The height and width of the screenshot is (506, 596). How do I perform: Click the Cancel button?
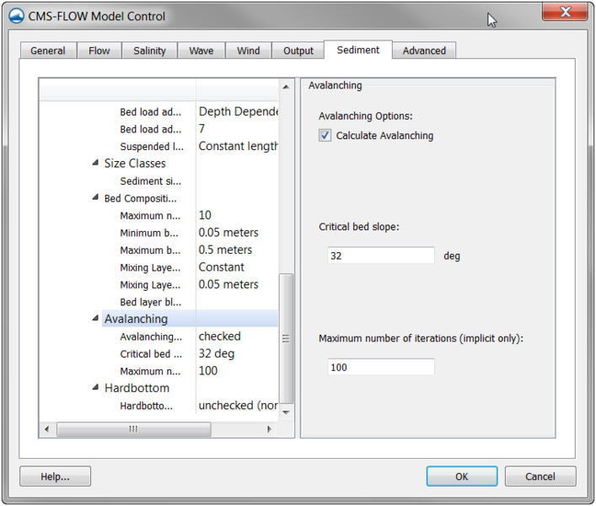tap(540, 476)
